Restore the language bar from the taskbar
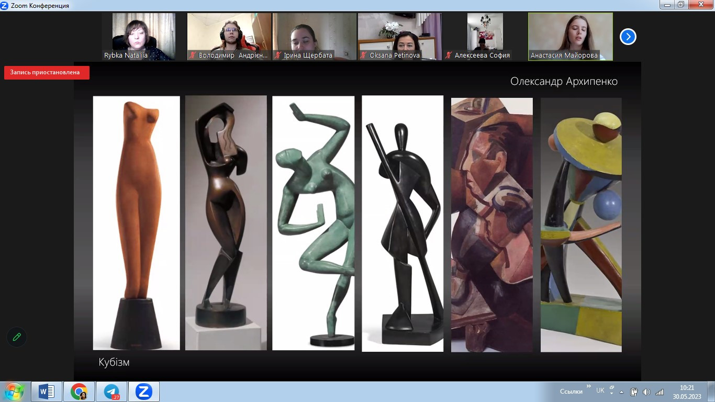 pyautogui.click(x=612, y=388)
